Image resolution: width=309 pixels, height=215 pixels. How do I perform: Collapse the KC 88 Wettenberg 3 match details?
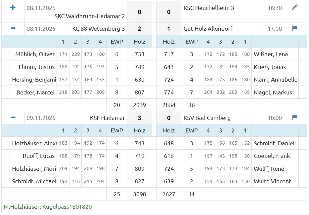(x=13, y=28)
